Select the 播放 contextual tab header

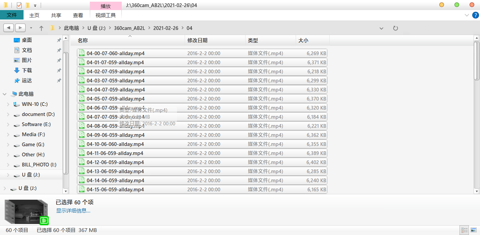pos(106,6)
